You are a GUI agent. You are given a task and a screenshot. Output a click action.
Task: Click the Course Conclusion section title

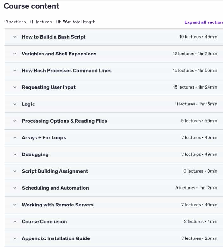[44, 222]
